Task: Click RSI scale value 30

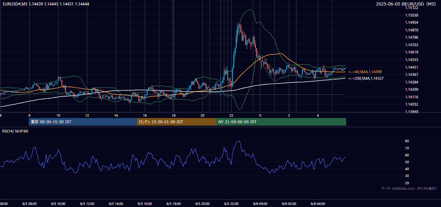Action: [x=407, y=176]
